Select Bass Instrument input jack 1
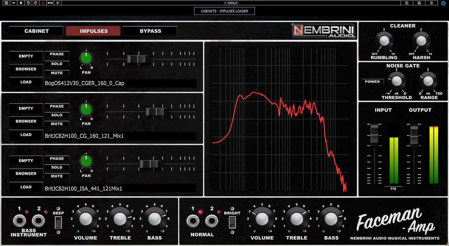449x246 pixels. click(19, 221)
